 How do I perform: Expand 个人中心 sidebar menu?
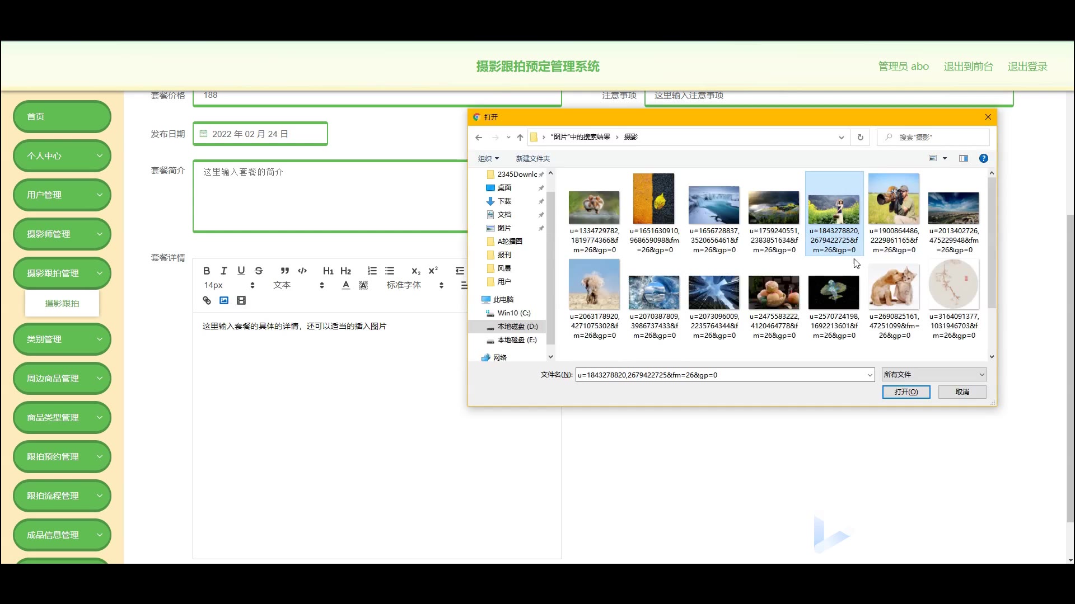tap(62, 155)
